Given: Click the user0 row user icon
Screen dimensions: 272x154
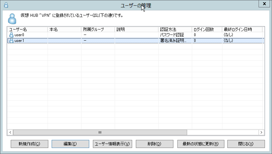Looking at the screenshot, I should 11,35.
